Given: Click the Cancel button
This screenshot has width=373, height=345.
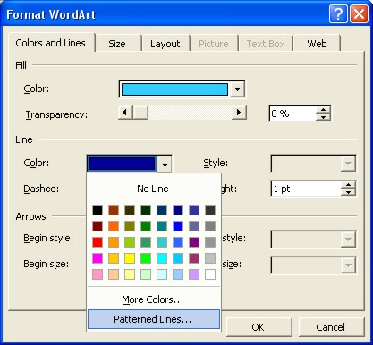Looking at the screenshot, I should (331, 327).
